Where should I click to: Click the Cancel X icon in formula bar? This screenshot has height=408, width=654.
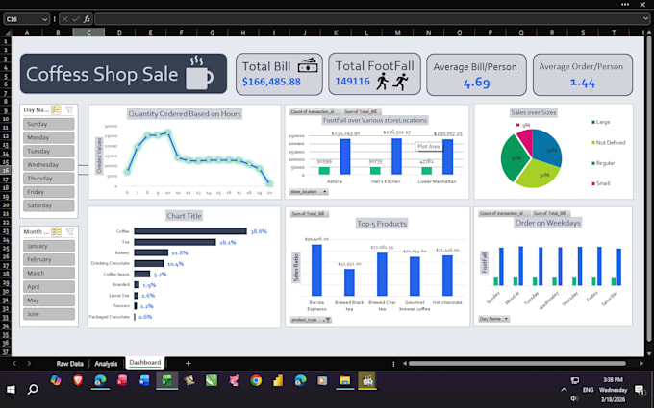65,19
